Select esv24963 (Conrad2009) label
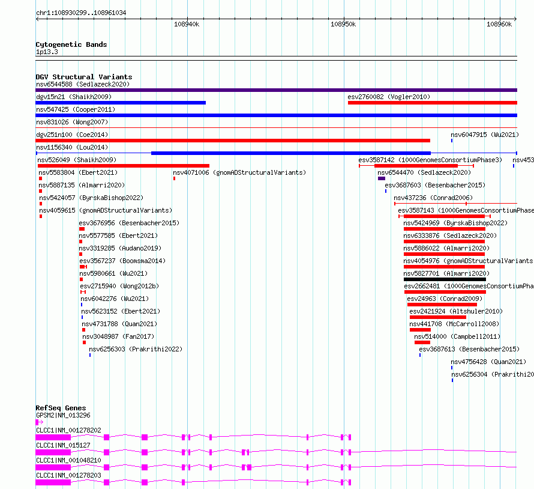The height and width of the screenshot is (489, 534). tap(445, 299)
